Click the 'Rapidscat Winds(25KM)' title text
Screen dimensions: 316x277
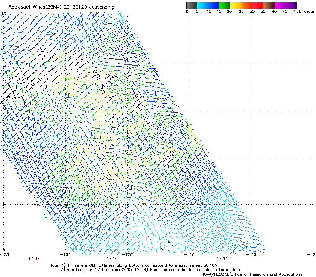coord(35,7)
